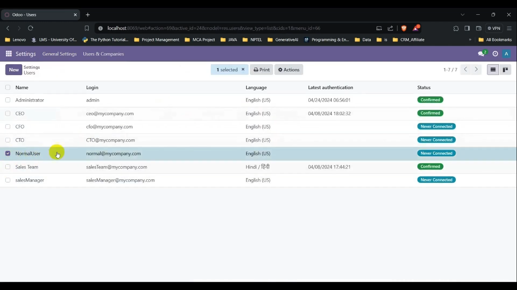
Task: Clear selection with the X icon
Action: (243, 69)
